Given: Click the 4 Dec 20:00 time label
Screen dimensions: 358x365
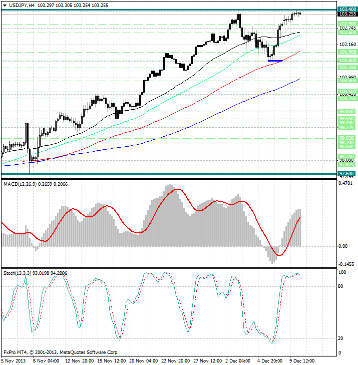Looking at the screenshot, I should [x=270, y=361].
